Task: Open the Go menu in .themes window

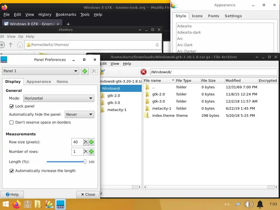Action: 21,36
